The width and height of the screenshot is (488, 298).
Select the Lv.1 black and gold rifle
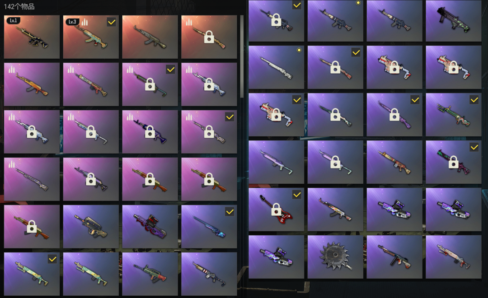(x=32, y=37)
